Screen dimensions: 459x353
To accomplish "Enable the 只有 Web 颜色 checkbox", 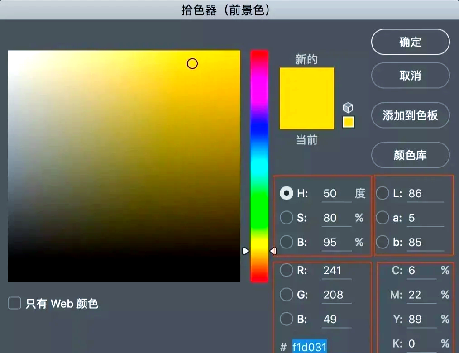I will point(14,303).
